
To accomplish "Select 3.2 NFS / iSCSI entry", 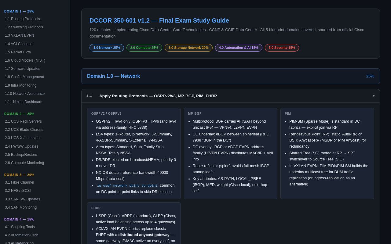I will coord(18,191).
